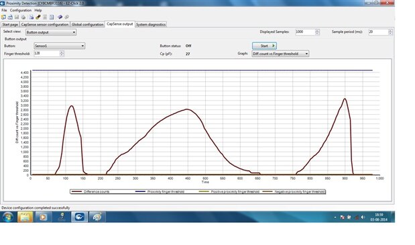Switch to System diagnostics tab
This screenshot has width=415, height=245.
tap(151, 24)
